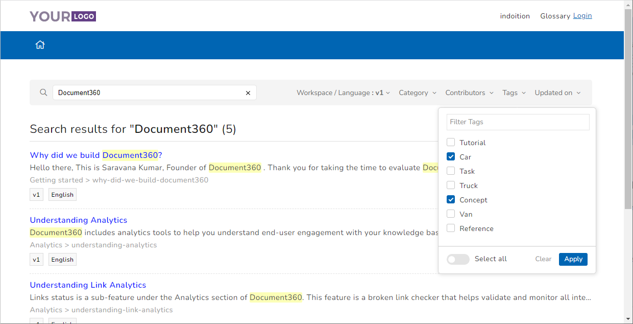Image resolution: width=633 pixels, height=324 pixels.
Task: Click the YOUR LOGO image
Action: (63, 16)
